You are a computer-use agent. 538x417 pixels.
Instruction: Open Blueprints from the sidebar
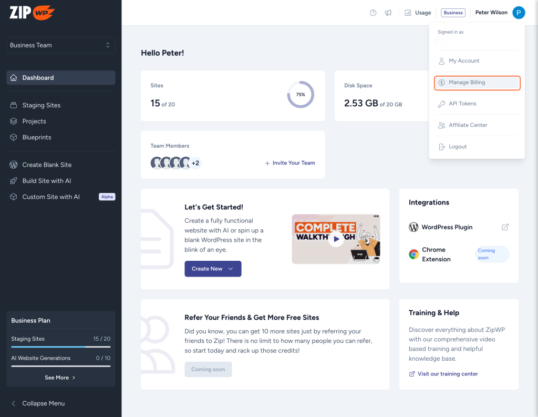pyautogui.click(x=36, y=137)
